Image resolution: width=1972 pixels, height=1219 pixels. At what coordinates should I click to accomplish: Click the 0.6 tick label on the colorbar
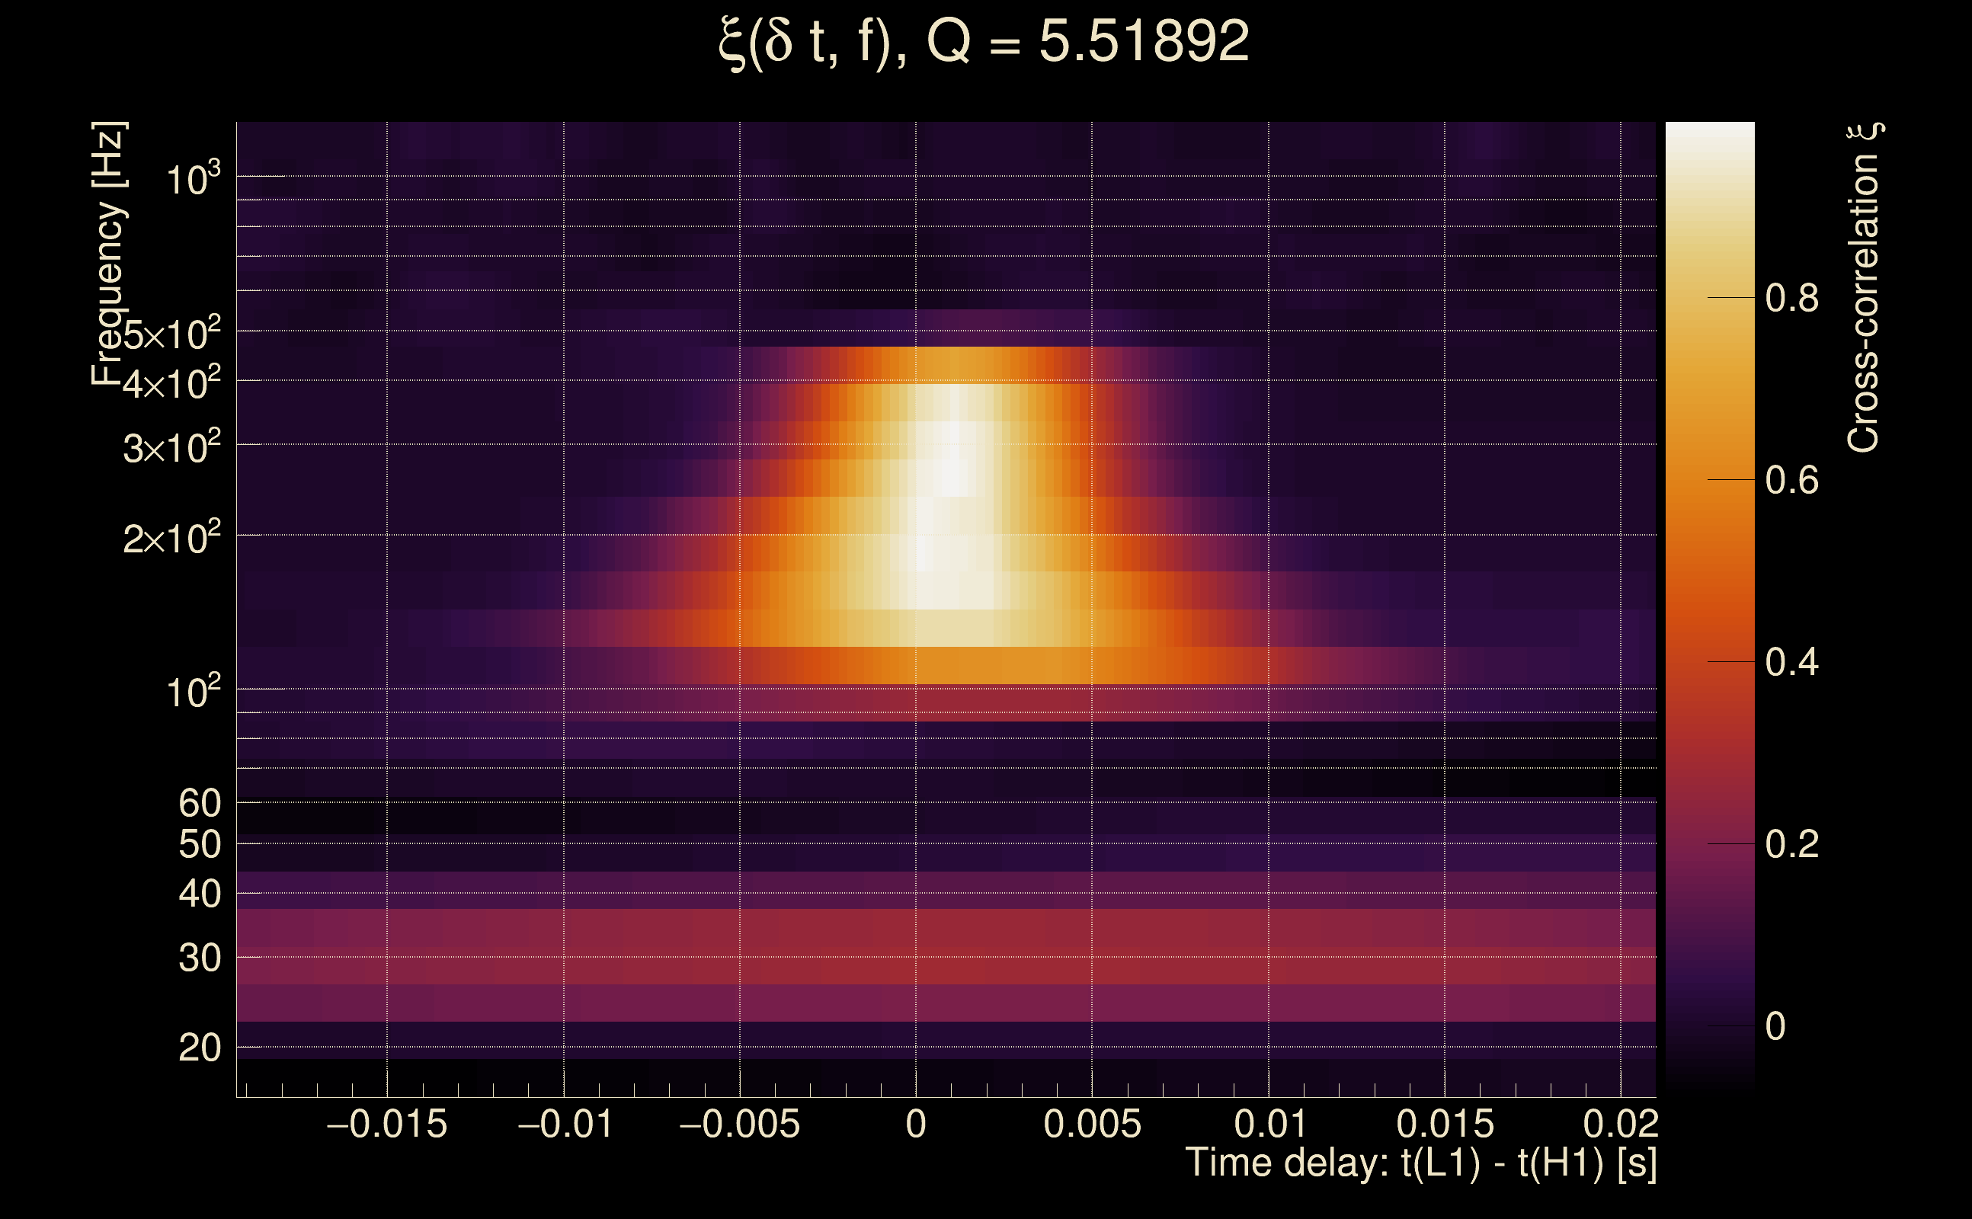(x=1791, y=481)
